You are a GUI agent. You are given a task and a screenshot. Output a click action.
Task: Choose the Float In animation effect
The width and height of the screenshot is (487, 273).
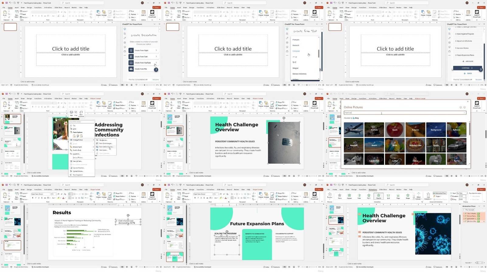point(378,196)
